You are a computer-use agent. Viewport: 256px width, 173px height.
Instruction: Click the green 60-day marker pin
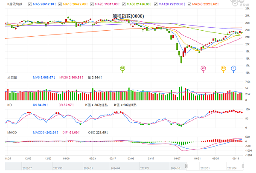(x=122, y=69)
